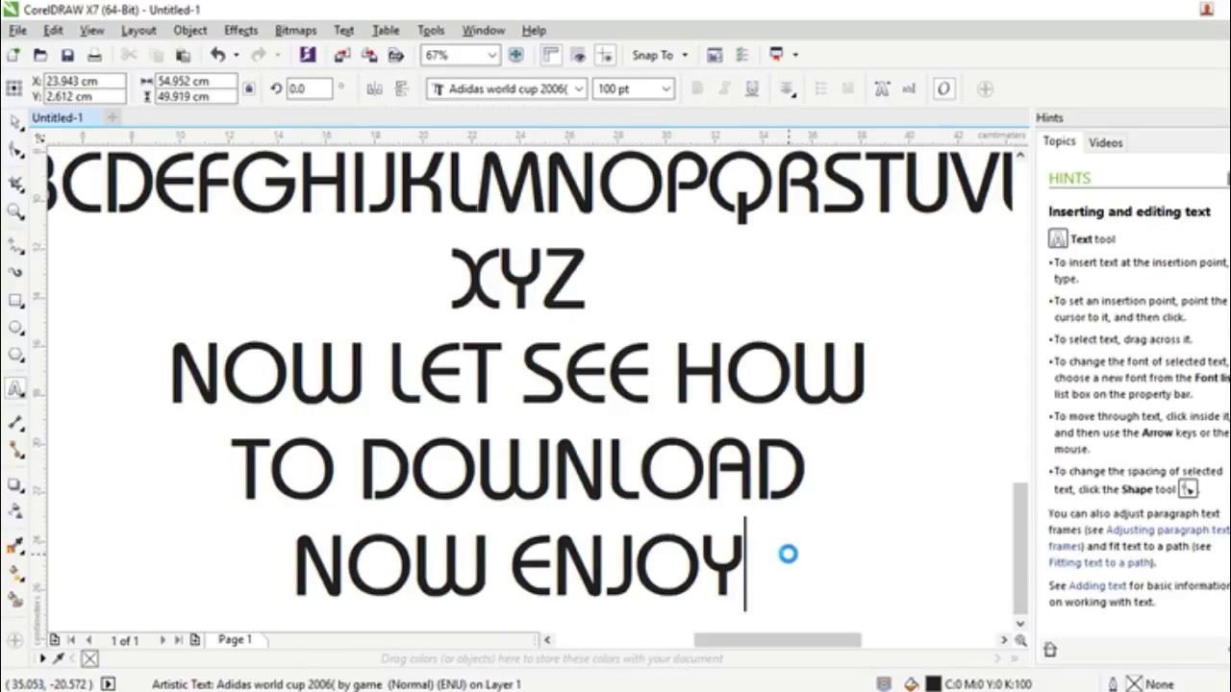Click the horizontal scrollbar thumb
Screen dimensions: 1231x692
coord(777,639)
